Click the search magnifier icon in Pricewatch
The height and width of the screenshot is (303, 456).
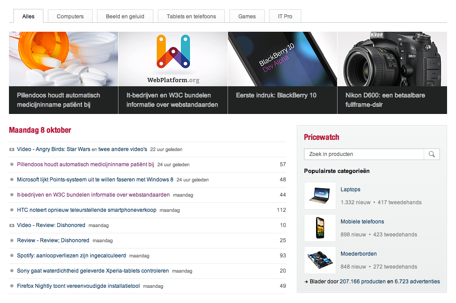click(x=431, y=154)
